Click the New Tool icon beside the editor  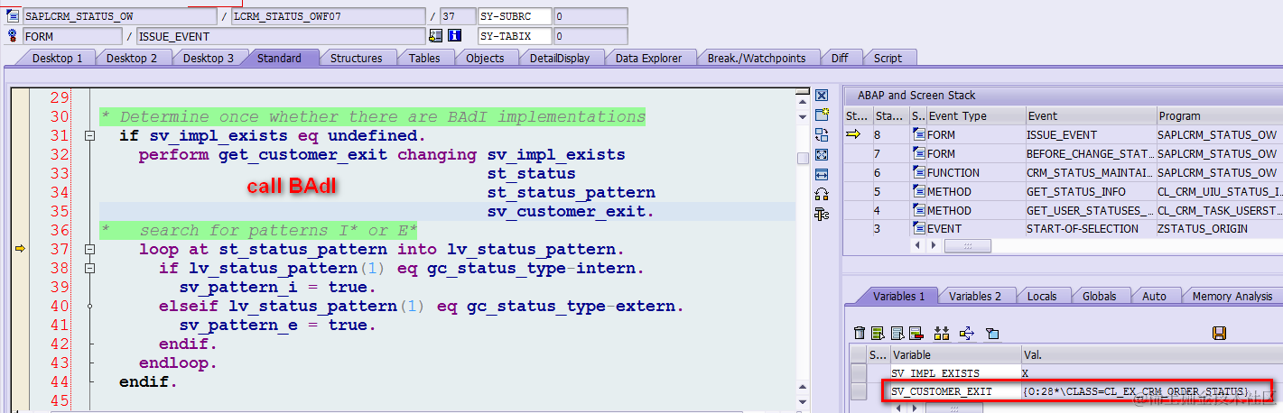point(822,115)
